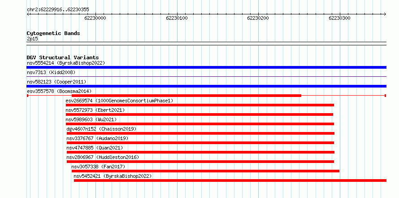Open the nsv3057338 (Fan2017) label

[x=98, y=167]
